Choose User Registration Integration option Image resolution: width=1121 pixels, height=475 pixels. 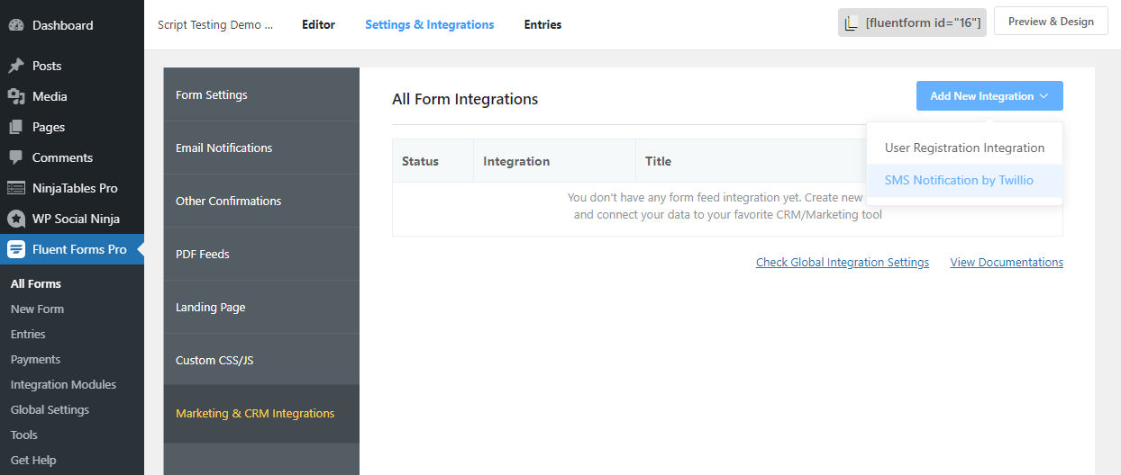pyautogui.click(x=964, y=148)
